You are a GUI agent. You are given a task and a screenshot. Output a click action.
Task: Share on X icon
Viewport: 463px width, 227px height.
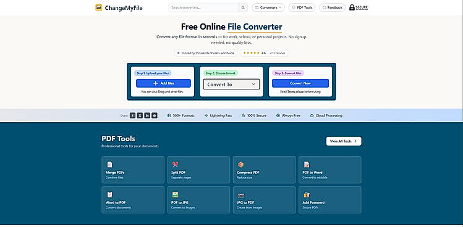click(140, 115)
